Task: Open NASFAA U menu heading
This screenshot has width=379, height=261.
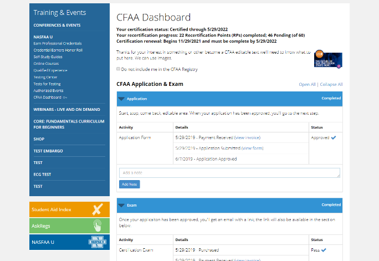Action: (x=43, y=37)
